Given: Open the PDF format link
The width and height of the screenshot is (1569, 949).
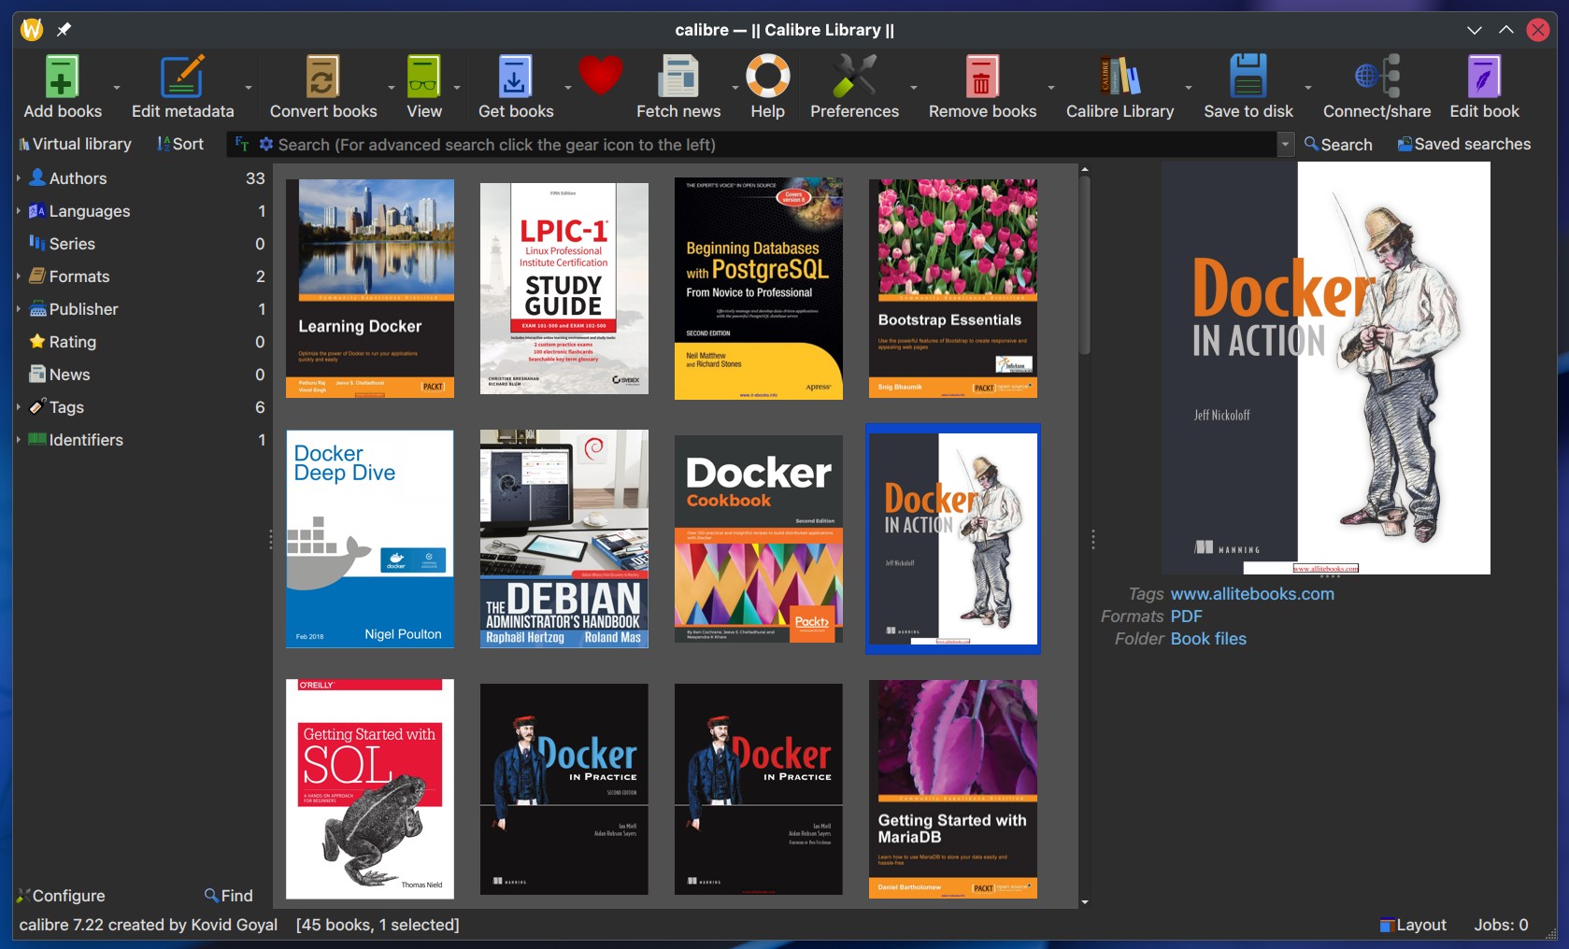Looking at the screenshot, I should pos(1186,616).
